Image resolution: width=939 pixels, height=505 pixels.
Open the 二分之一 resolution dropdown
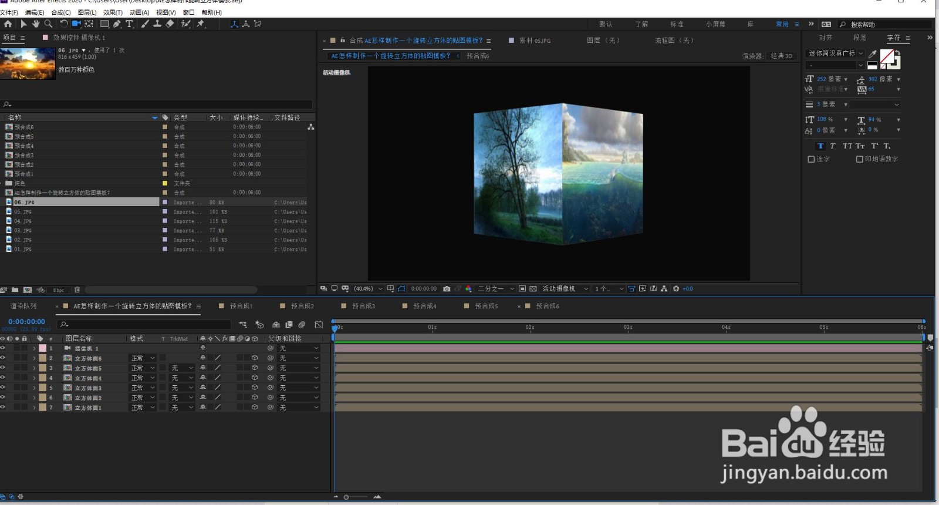click(496, 289)
